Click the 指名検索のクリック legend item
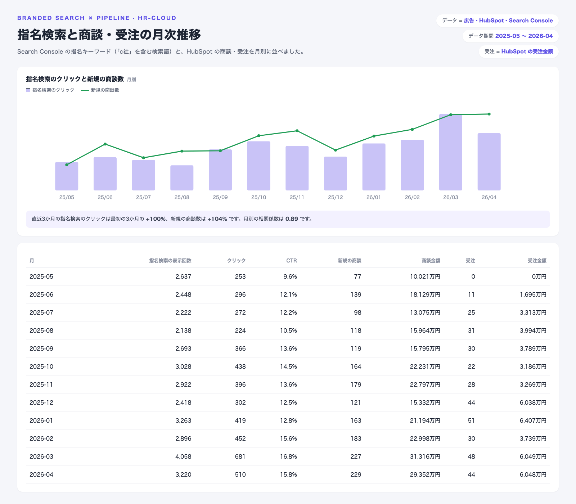The image size is (576, 504). [50, 90]
